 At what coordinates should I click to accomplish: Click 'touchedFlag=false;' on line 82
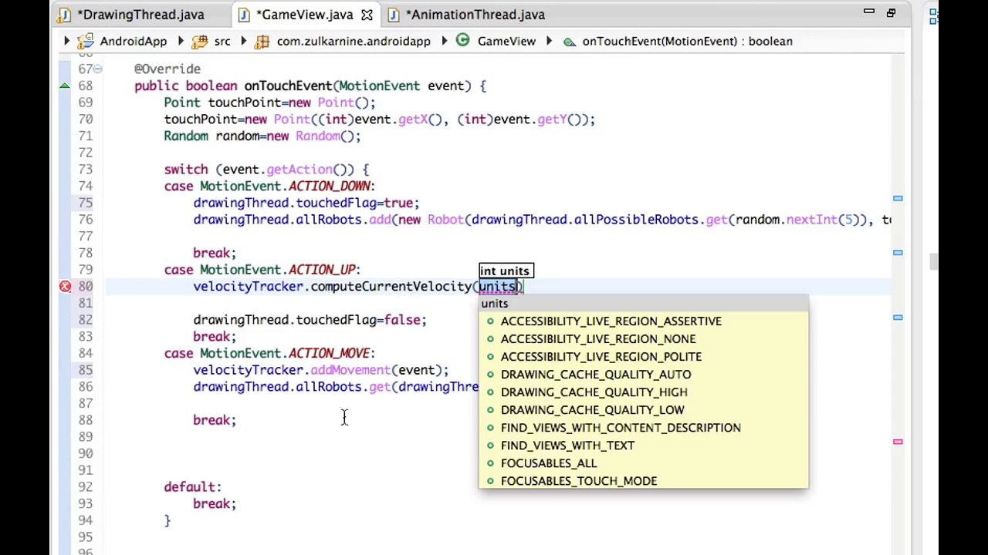tap(361, 319)
